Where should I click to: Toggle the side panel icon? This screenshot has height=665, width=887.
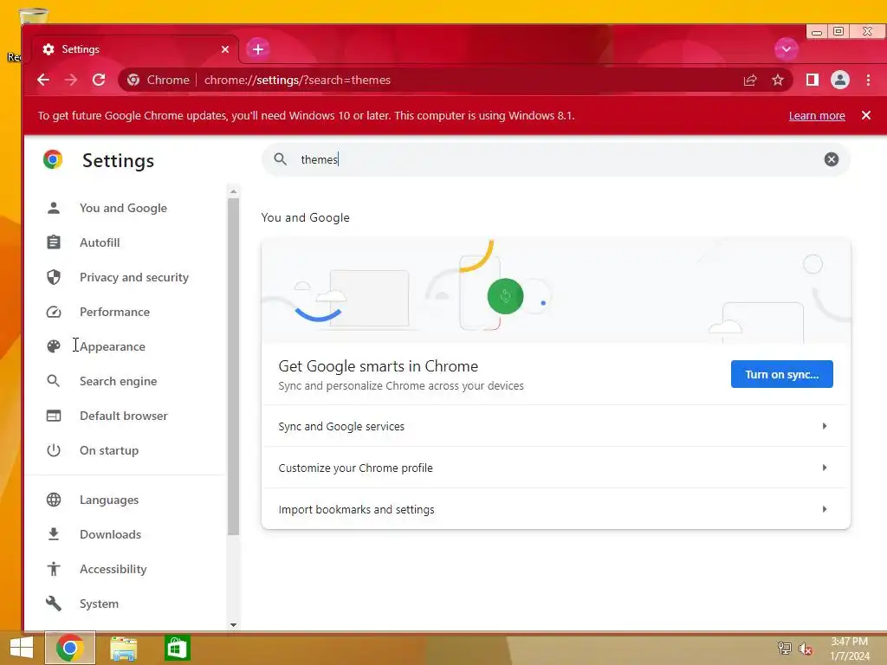tap(813, 80)
